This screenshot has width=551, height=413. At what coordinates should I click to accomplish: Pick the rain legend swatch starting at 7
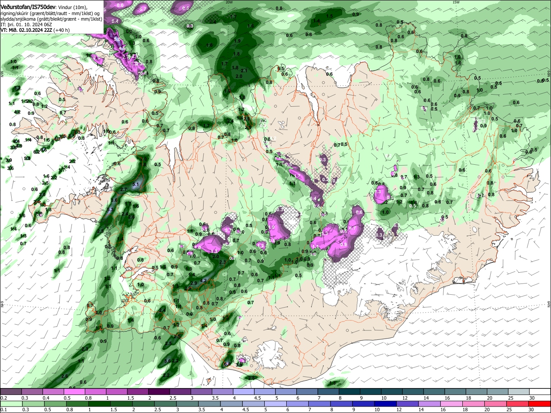coord(319,404)
